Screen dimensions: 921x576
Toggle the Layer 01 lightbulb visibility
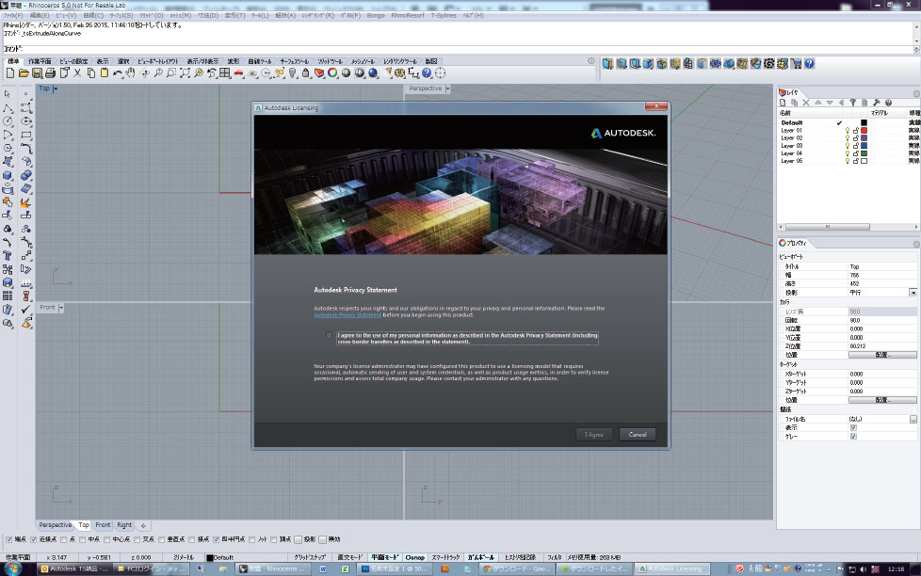click(847, 131)
